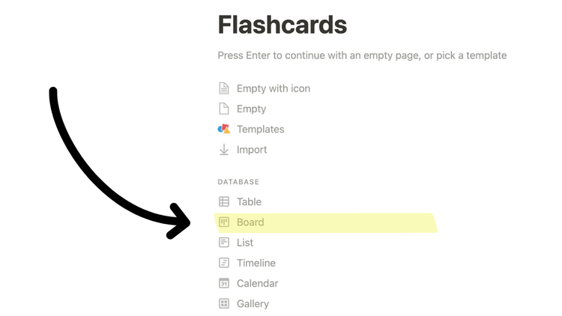The height and width of the screenshot is (316, 562).
Task: Click the Calendar view icon
Action: [x=223, y=283]
